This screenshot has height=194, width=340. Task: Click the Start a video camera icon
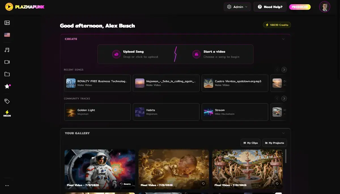tap(197, 54)
